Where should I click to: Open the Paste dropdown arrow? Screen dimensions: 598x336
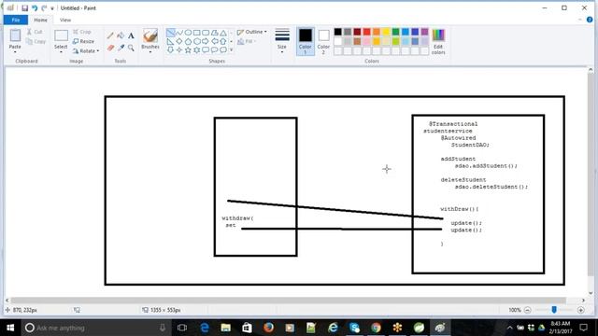[x=15, y=52]
